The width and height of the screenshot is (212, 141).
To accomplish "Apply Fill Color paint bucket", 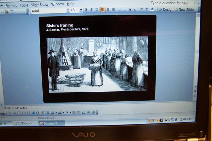I will tap(53, 112).
